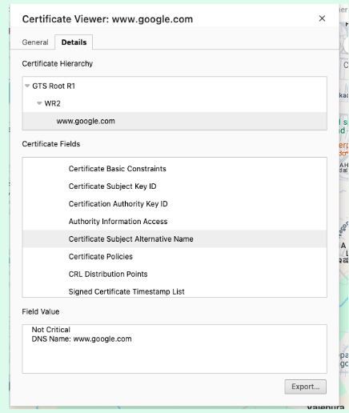Select Certificate Subject Alternative Name field

[x=174, y=239]
